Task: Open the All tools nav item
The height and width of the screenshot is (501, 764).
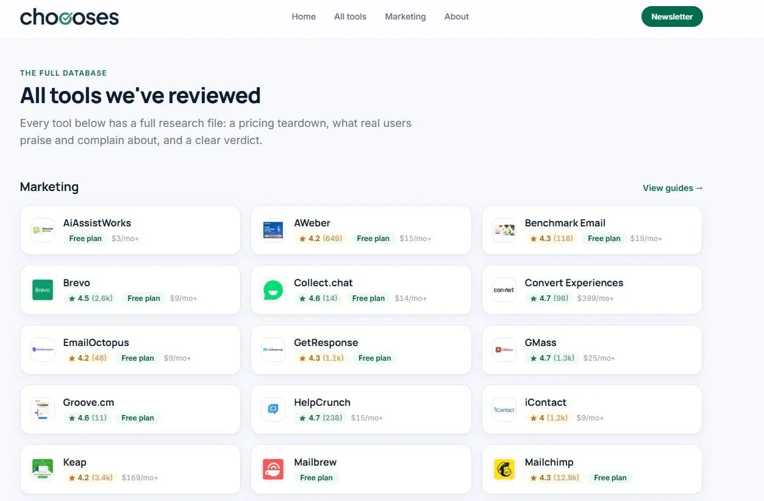Action: (351, 16)
